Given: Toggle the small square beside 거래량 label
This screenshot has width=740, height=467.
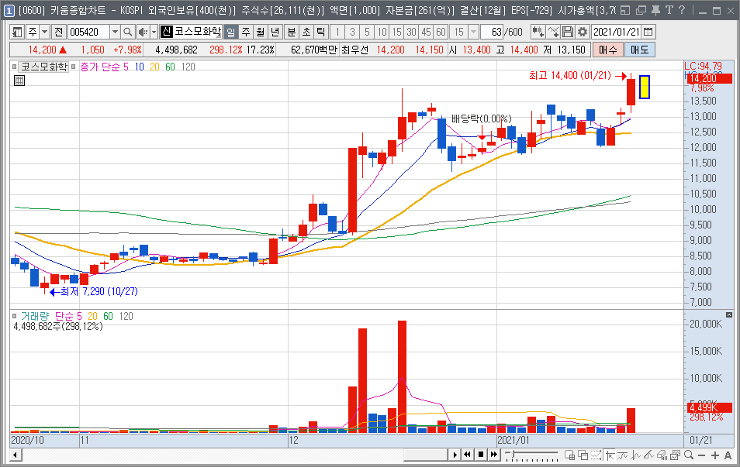Looking at the screenshot, I should 15,316.
